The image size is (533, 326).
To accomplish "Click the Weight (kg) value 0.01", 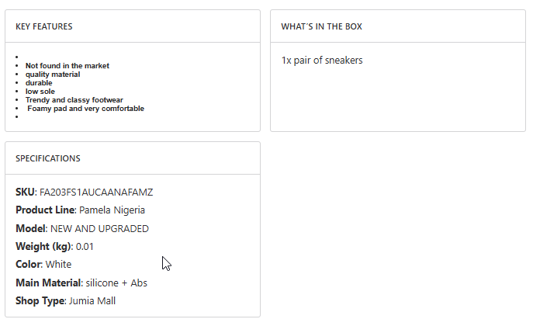I will point(85,247).
